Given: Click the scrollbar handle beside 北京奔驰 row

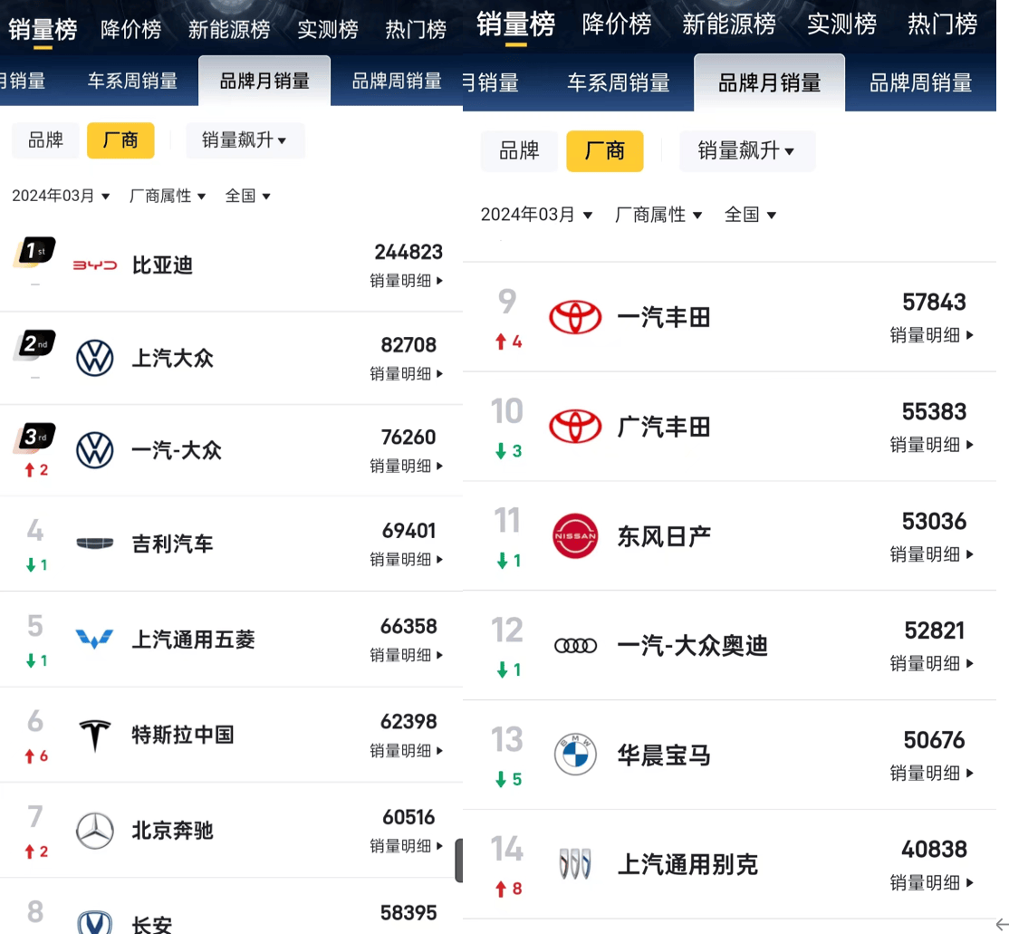Looking at the screenshot, I should tap(459, 861).
